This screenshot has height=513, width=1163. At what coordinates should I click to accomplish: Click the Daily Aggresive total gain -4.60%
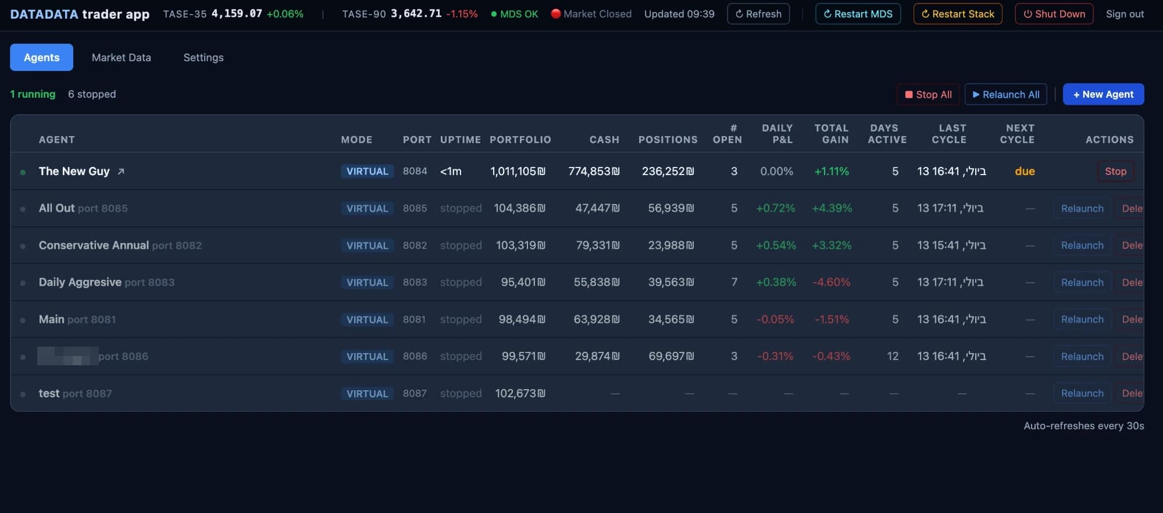(x=831, y=282)
